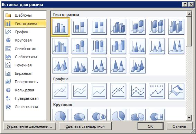Select the С областями category
The image size is (196, 134).
coord(25,57)
